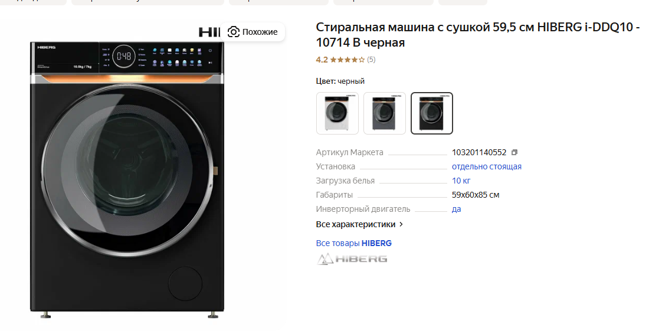
Task: Open reviews count (5)
Action: 371,60
